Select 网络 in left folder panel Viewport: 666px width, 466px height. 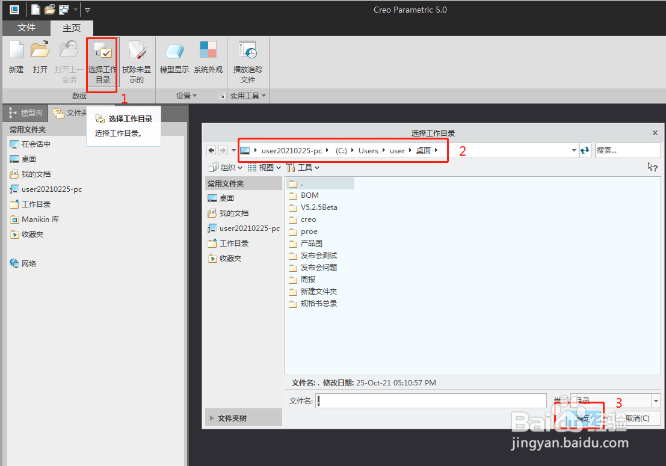pyautogui.click(x=23, y=263)
